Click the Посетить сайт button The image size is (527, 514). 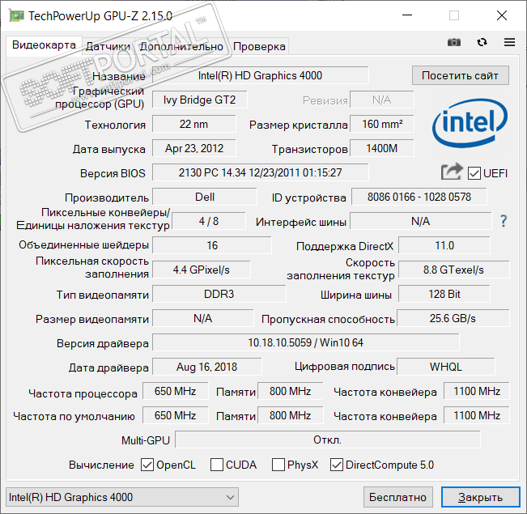(x=460, y=75)
